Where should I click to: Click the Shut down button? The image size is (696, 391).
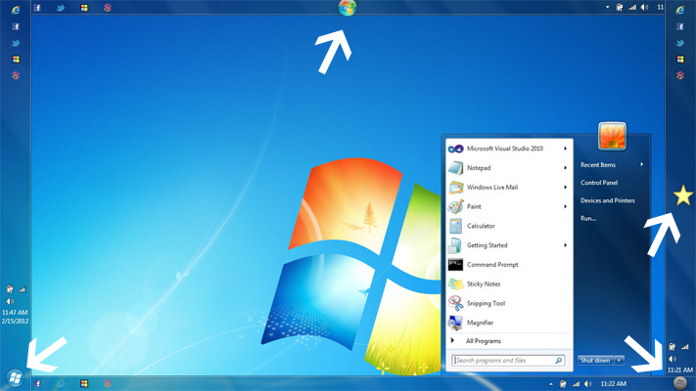tap(595, 361)
